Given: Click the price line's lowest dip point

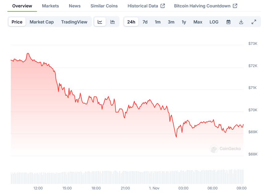Looking at the screenshot, I should (x=176, y=137).
